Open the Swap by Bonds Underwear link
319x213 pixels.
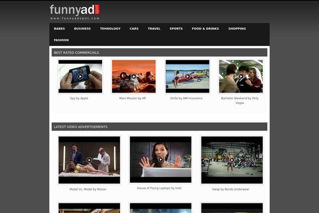click(x=231, y=189)
